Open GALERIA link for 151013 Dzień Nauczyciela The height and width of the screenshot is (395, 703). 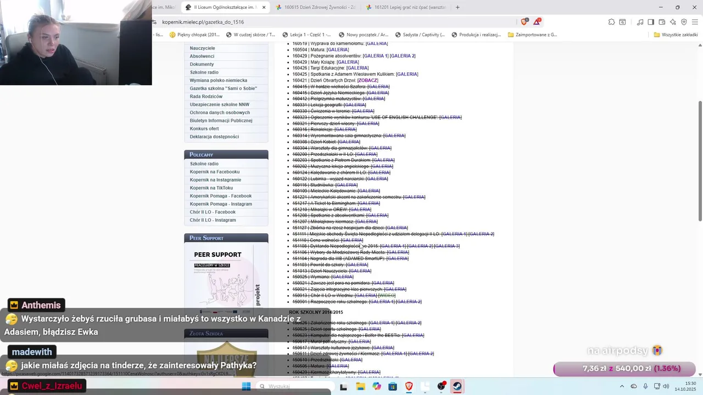360,271
